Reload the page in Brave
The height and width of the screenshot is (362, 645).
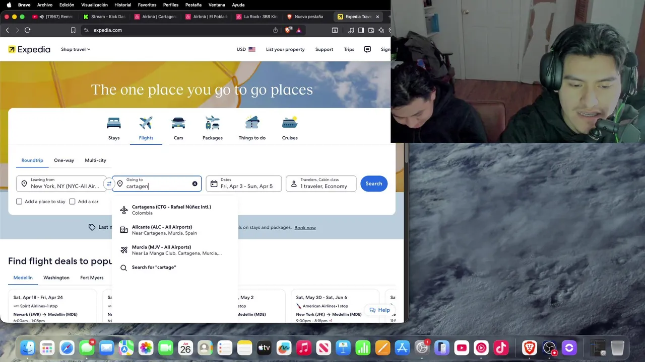click(28, 30)
